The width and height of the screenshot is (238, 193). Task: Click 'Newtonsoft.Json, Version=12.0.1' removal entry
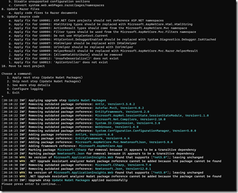(x=123, y=169)
